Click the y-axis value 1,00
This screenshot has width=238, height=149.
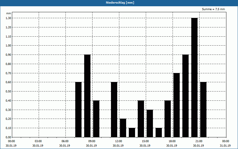(9, 46)
